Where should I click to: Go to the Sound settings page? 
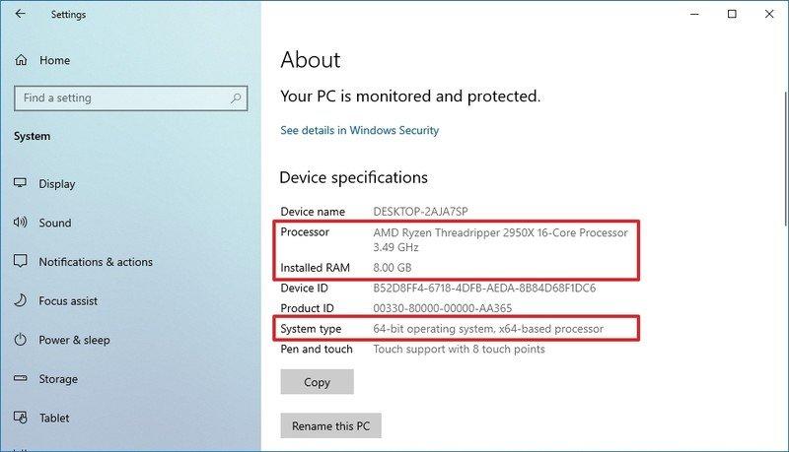tap(55, 223)
